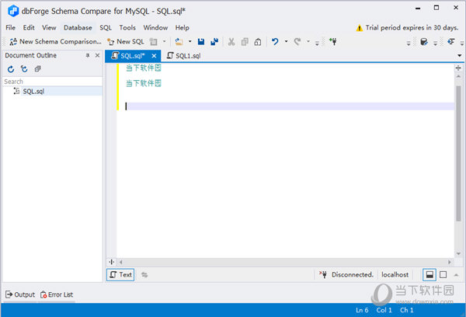Click collapse all icon in Document Outline
Screen dimensions: 466x317
(37, 69)
